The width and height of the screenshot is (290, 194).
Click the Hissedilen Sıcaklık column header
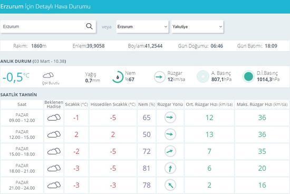pyautogui.click(x=113, y=104)
